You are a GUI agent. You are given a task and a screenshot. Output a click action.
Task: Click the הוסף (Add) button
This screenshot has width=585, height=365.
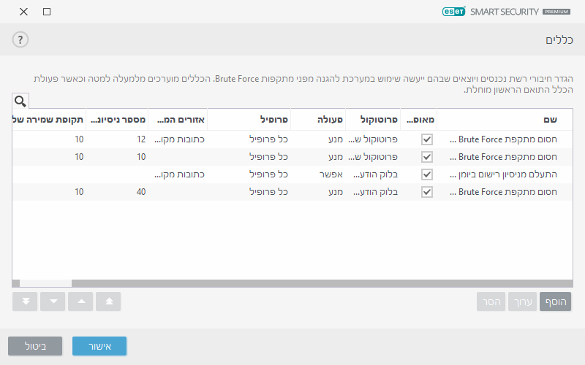pos(556,301)
